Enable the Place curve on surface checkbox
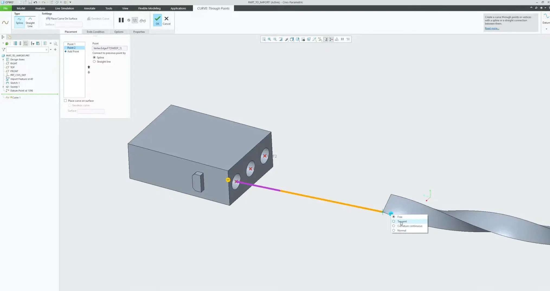Screen dimensions: 550x291 [65, 101]
